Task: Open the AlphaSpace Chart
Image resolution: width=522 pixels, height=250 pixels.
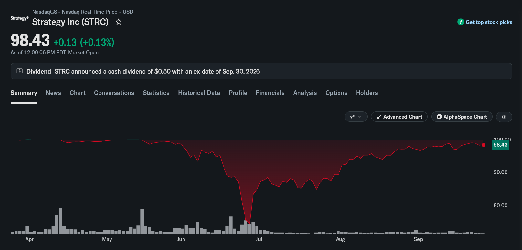Action: (462, 117)
